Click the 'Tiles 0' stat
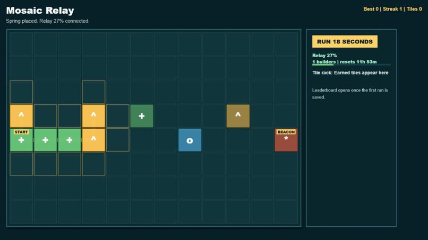Viewport: 428px width, 240px height. point(414,9)
